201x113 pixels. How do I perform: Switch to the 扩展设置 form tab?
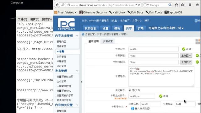pos(108,41)
